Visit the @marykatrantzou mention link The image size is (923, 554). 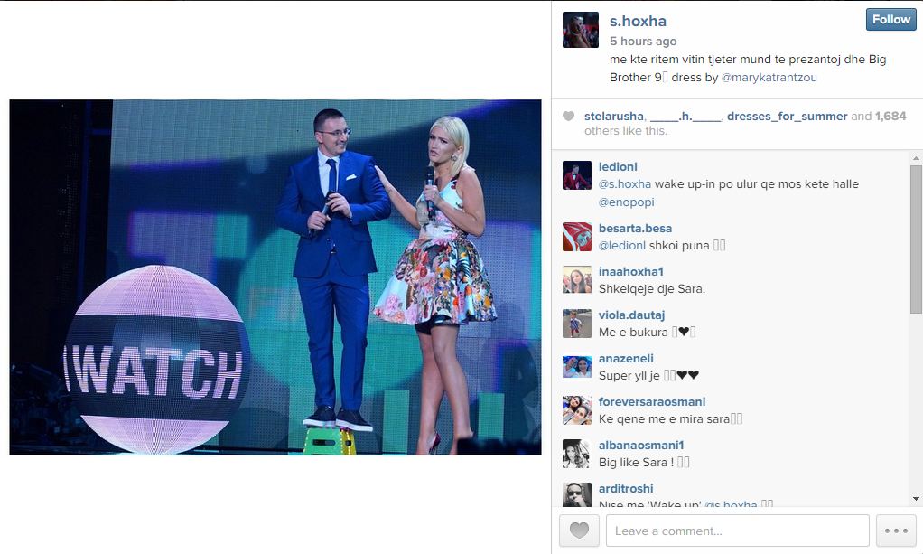pos(769,77)
